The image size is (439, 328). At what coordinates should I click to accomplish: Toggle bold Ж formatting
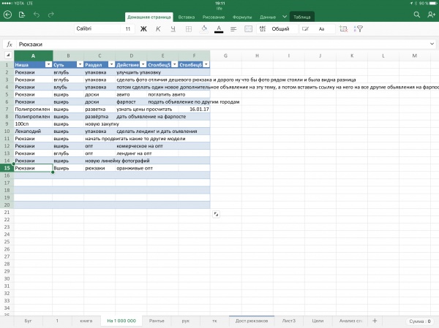pos(143,28)
